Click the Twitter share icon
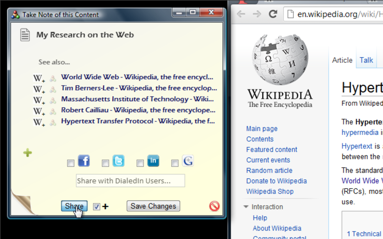This screenshot has width=383, height=239. click(x=119, y=161)
